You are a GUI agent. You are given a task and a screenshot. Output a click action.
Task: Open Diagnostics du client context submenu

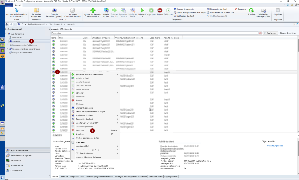(x=95, y=119)
